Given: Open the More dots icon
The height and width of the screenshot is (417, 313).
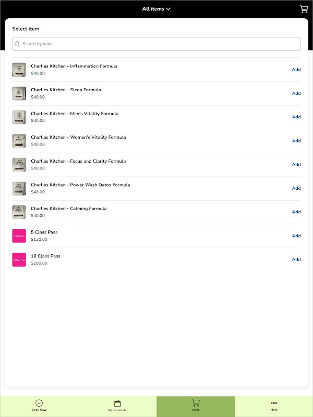Looking at the screenshot, I should pos(274,403).
